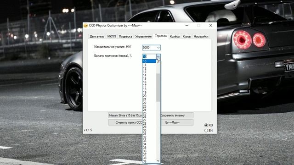This screenshot has height=165, width=294.
Task: Select value 17 in the list
Action: tap(149, 86)
